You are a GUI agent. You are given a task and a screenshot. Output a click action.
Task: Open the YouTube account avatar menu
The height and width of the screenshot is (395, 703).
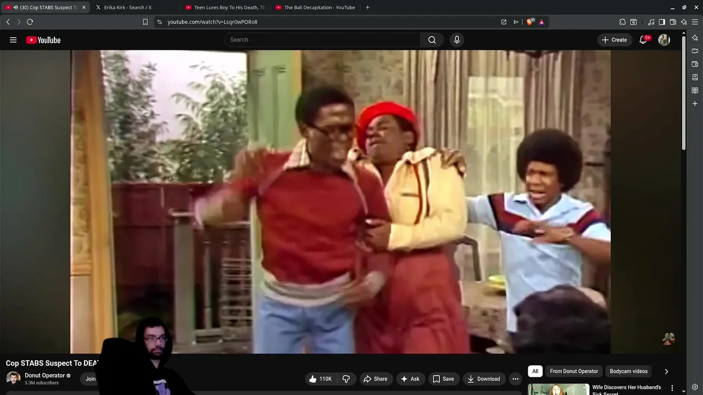click(x=664, y=40)
